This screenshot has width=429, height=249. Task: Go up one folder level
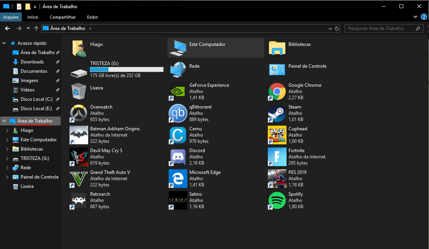click(x=36, y=28)
